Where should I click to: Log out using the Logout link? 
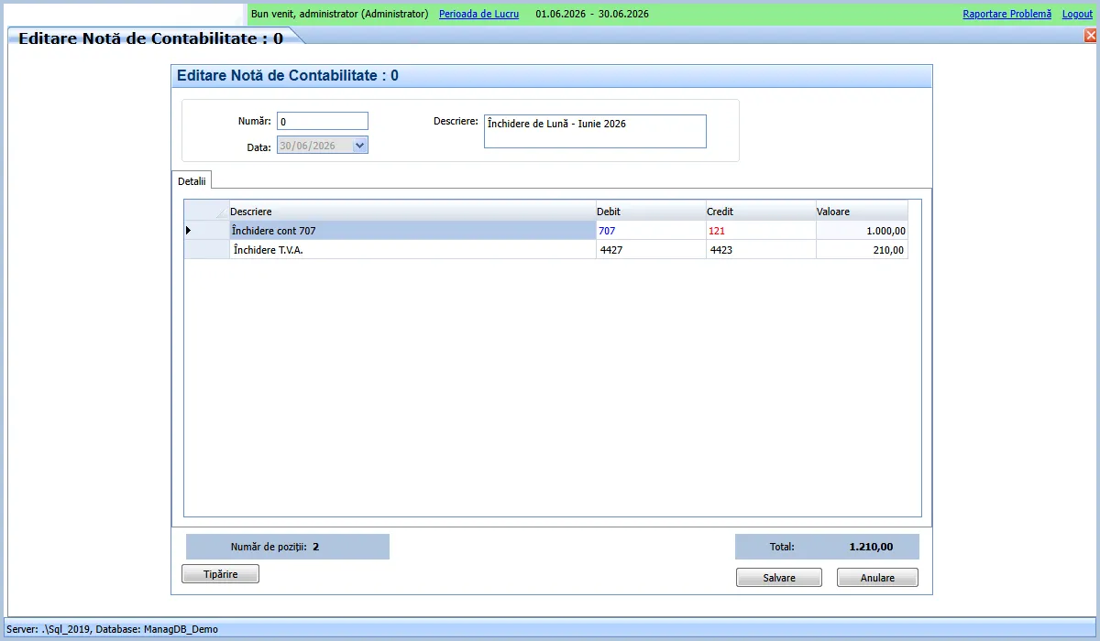tap(1077, 14)
